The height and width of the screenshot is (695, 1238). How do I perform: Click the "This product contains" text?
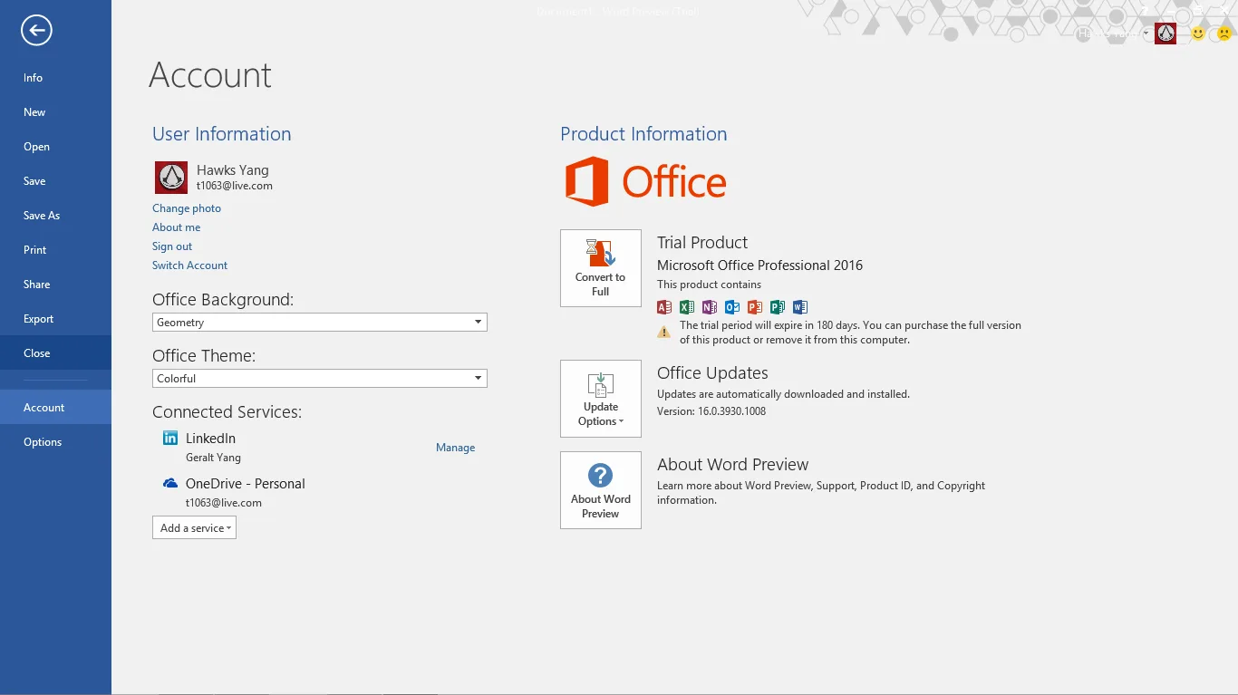click(x=710, y=285)
